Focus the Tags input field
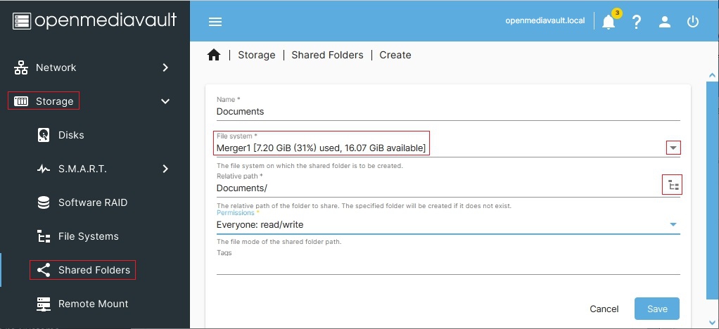Image resolution: width=719 pixels, height=329 pixels. click(x=447, y=265)
